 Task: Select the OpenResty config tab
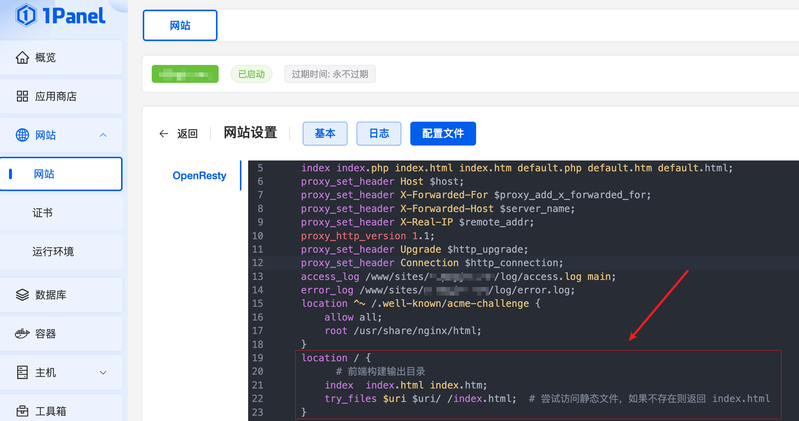coord(199,175)
